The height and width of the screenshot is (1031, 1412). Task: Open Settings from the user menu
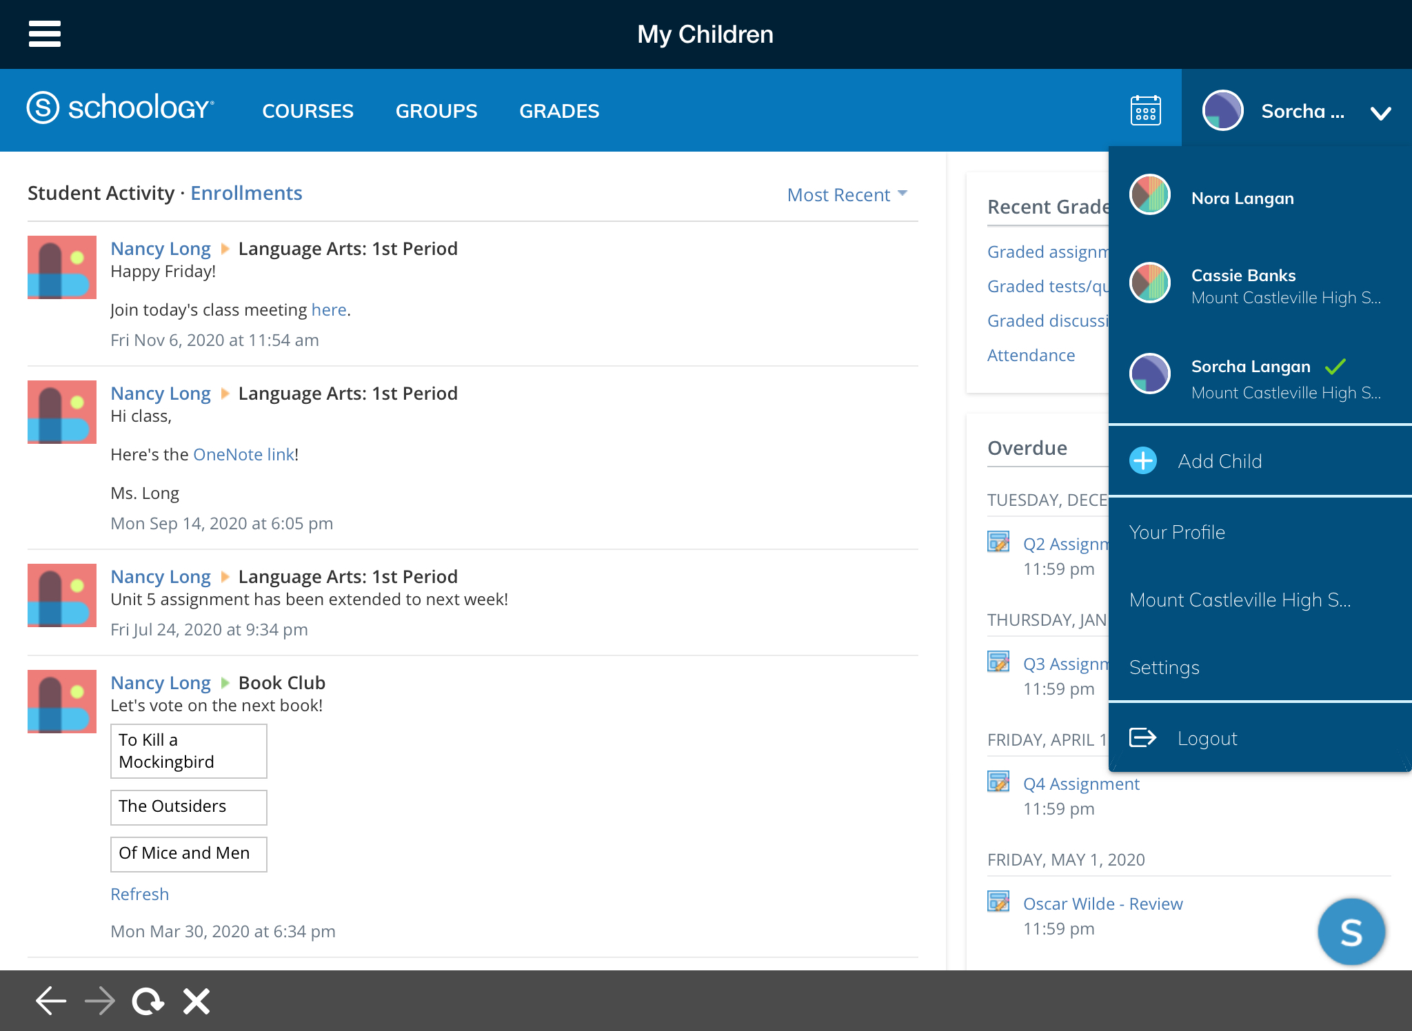tap(1164, 667)
